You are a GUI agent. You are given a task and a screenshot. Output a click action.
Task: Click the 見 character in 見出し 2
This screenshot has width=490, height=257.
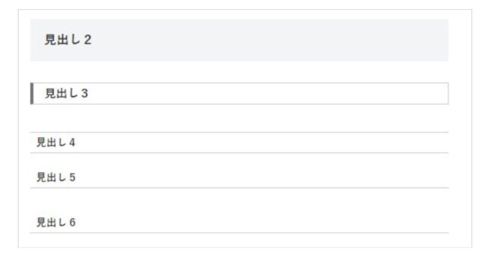(x=50, y=41)
